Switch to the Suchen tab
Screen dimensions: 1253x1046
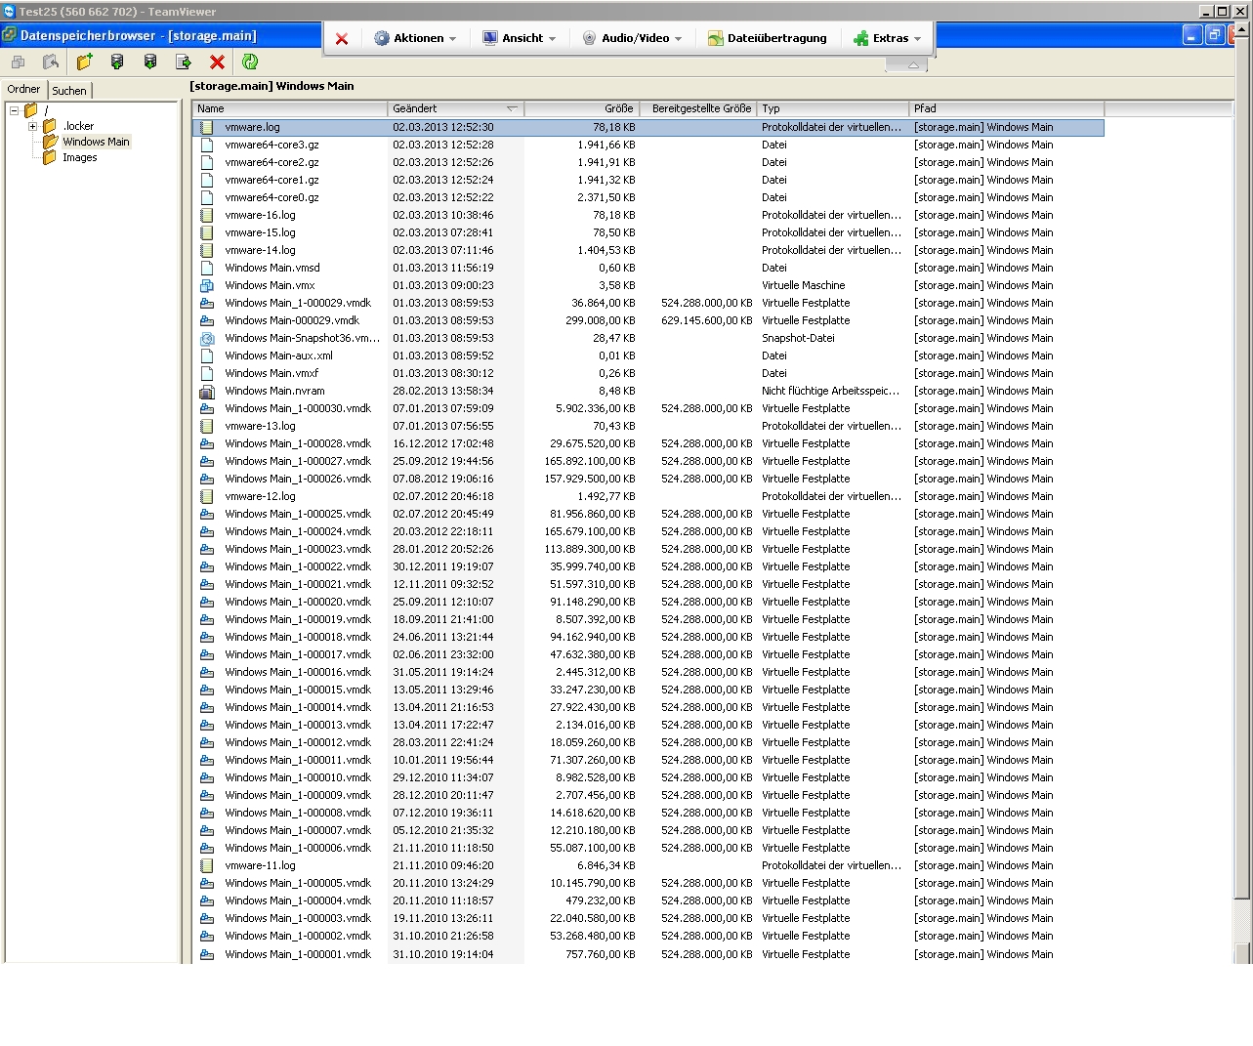[x=69, y=90]
